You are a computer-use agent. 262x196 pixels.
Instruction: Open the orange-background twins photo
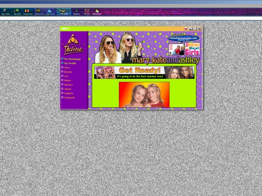pyautogui.click(x=144, y=95)
